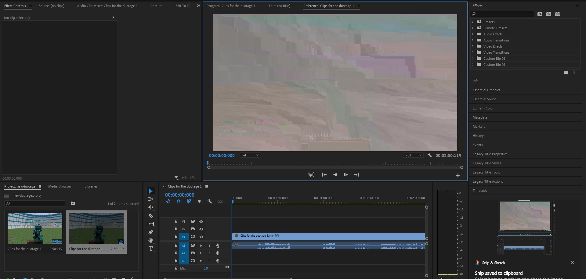The image size is (586, 279).
Task: Switch to the Program monitor tab
Action: (231, 6)
